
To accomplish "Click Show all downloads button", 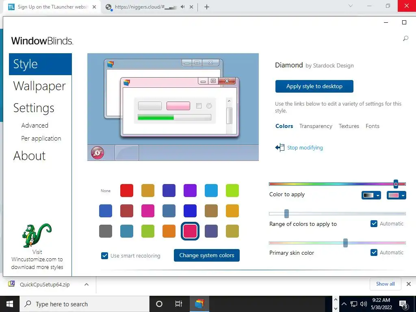I will (x=385, y=284).
